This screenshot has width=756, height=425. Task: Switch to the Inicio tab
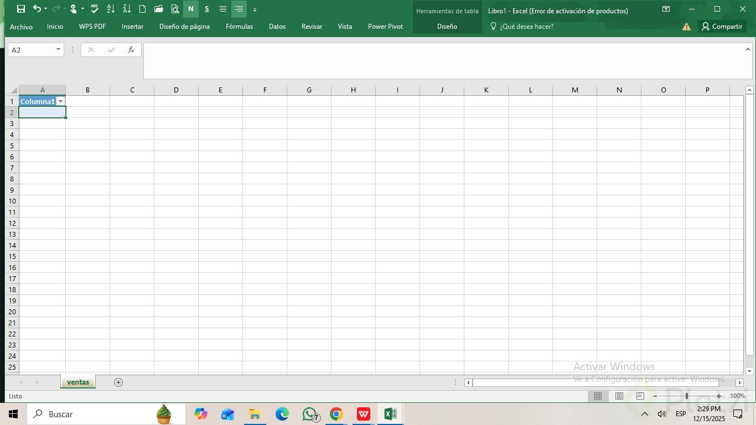coord(55,27)
